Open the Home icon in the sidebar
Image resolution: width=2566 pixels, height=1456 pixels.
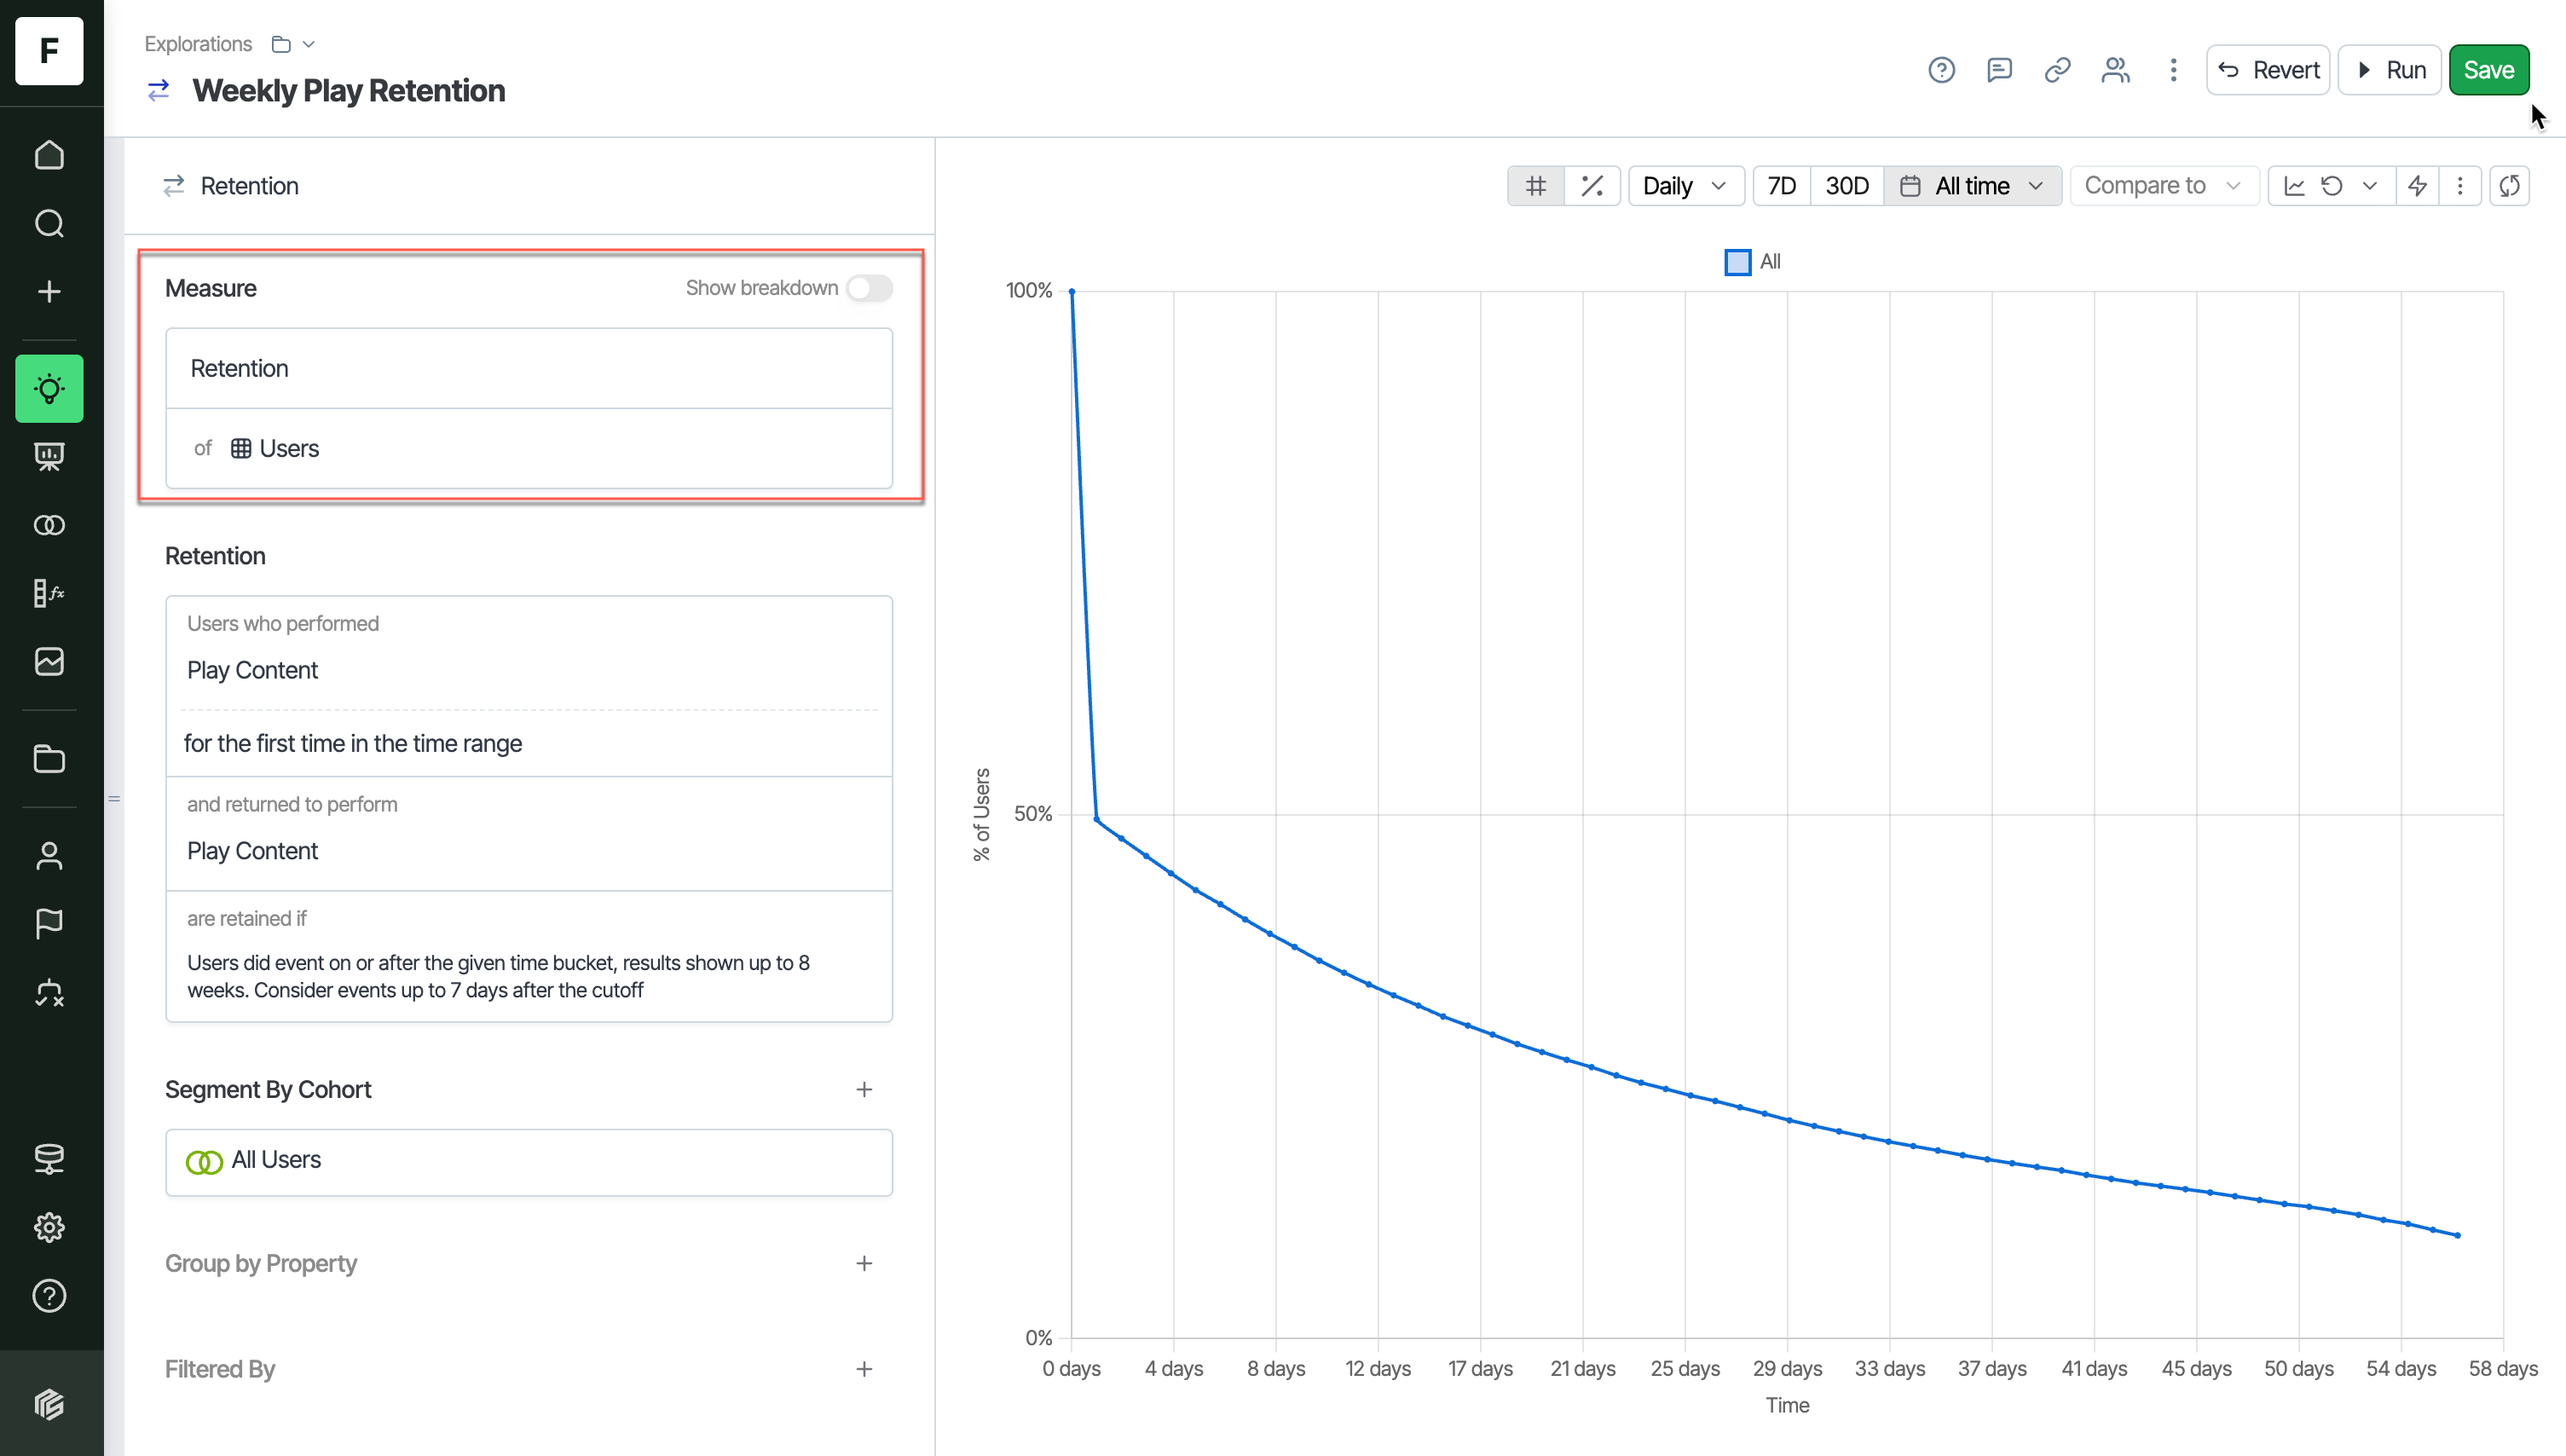click(49, 155)
